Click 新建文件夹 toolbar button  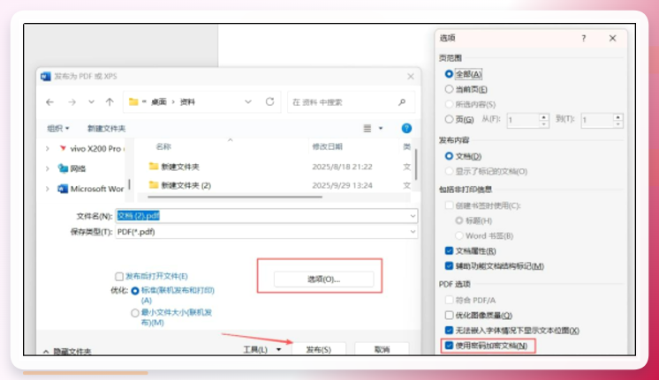pos(106,129)
